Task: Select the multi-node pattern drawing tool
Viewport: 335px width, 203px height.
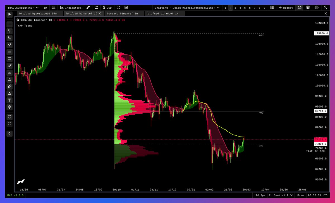Action: click(9, 31)
